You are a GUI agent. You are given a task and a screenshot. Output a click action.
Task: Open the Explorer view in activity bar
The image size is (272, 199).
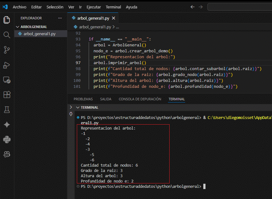tap(7, 20)
